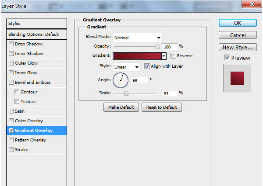
Task: Expand the gradient picker arrow
Action: pyautogui.click(x=164, y=56)
